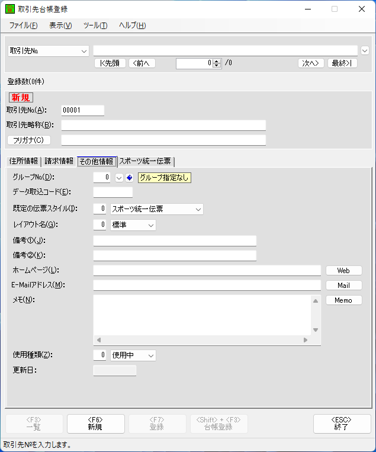Click the status bar message 取引先Noを入力します。

[x=37, y=445]
